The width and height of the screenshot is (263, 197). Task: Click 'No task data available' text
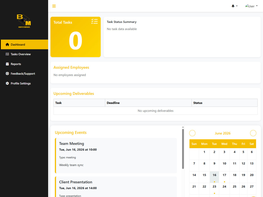pyautogui.click(x=122, y=29)
